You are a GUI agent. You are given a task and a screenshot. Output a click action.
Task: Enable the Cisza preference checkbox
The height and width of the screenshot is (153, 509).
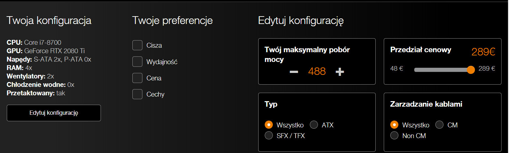pyautogui.click(x=137, y=45)
